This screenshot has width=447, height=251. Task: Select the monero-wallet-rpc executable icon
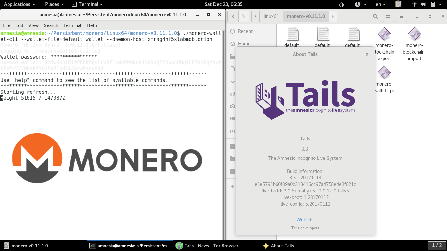point(384,73)
